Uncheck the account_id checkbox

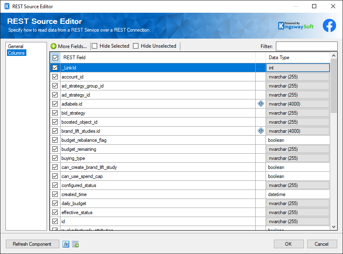pos(55,77)
